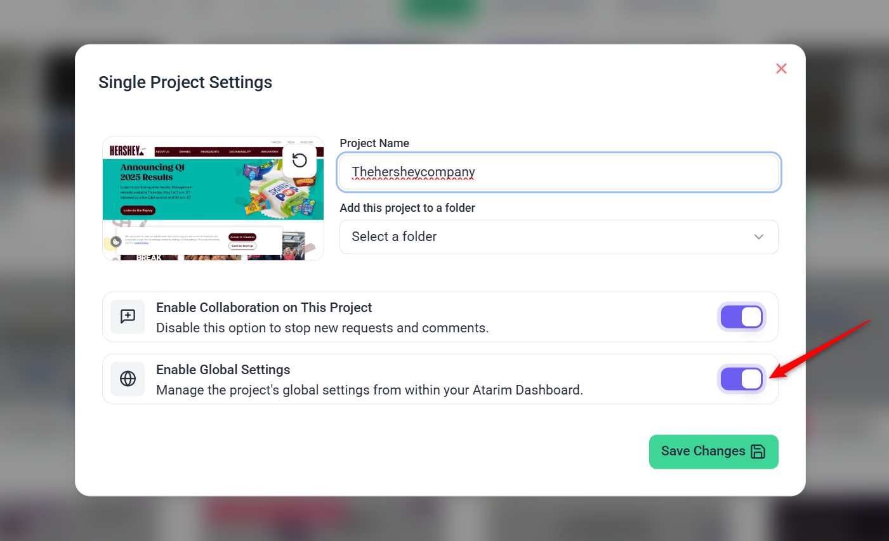Close the Single Project Settings dialog
Screen dimensions: 889x541
point(781,68)
